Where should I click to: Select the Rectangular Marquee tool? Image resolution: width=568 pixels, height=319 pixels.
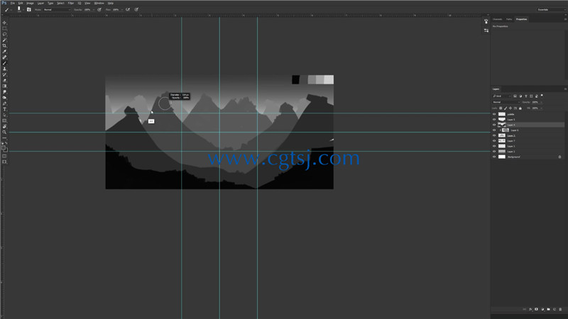(4, 28)
